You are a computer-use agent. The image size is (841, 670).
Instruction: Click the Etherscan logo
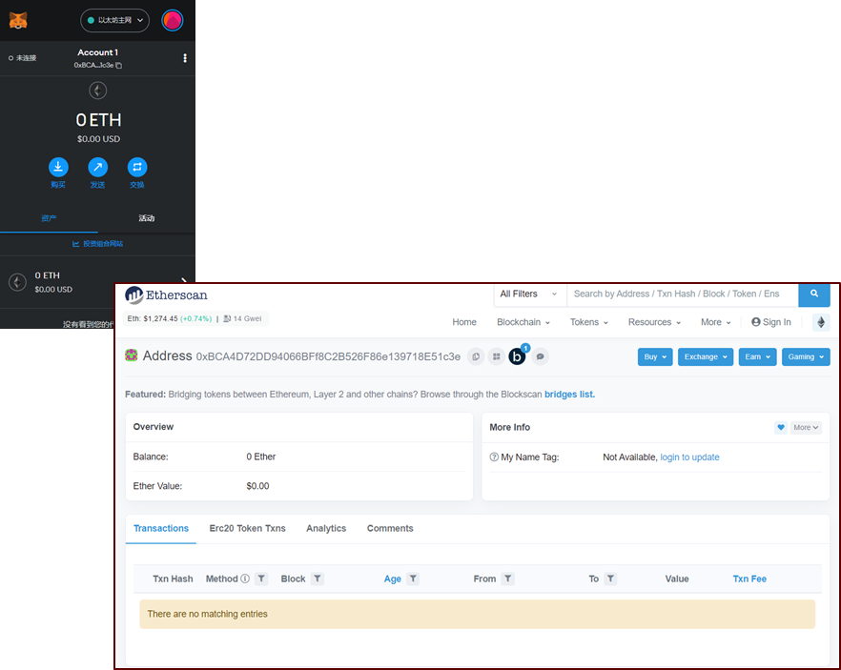click(166, 294)
